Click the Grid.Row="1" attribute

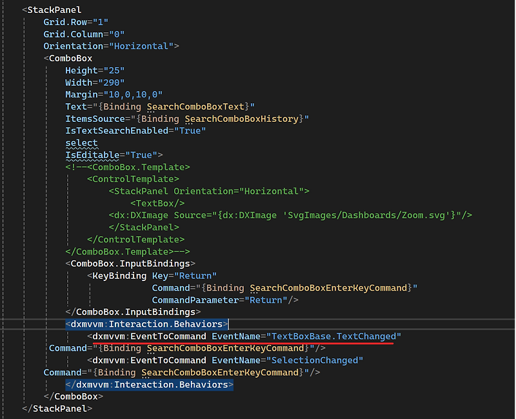[x=75, y=22]
